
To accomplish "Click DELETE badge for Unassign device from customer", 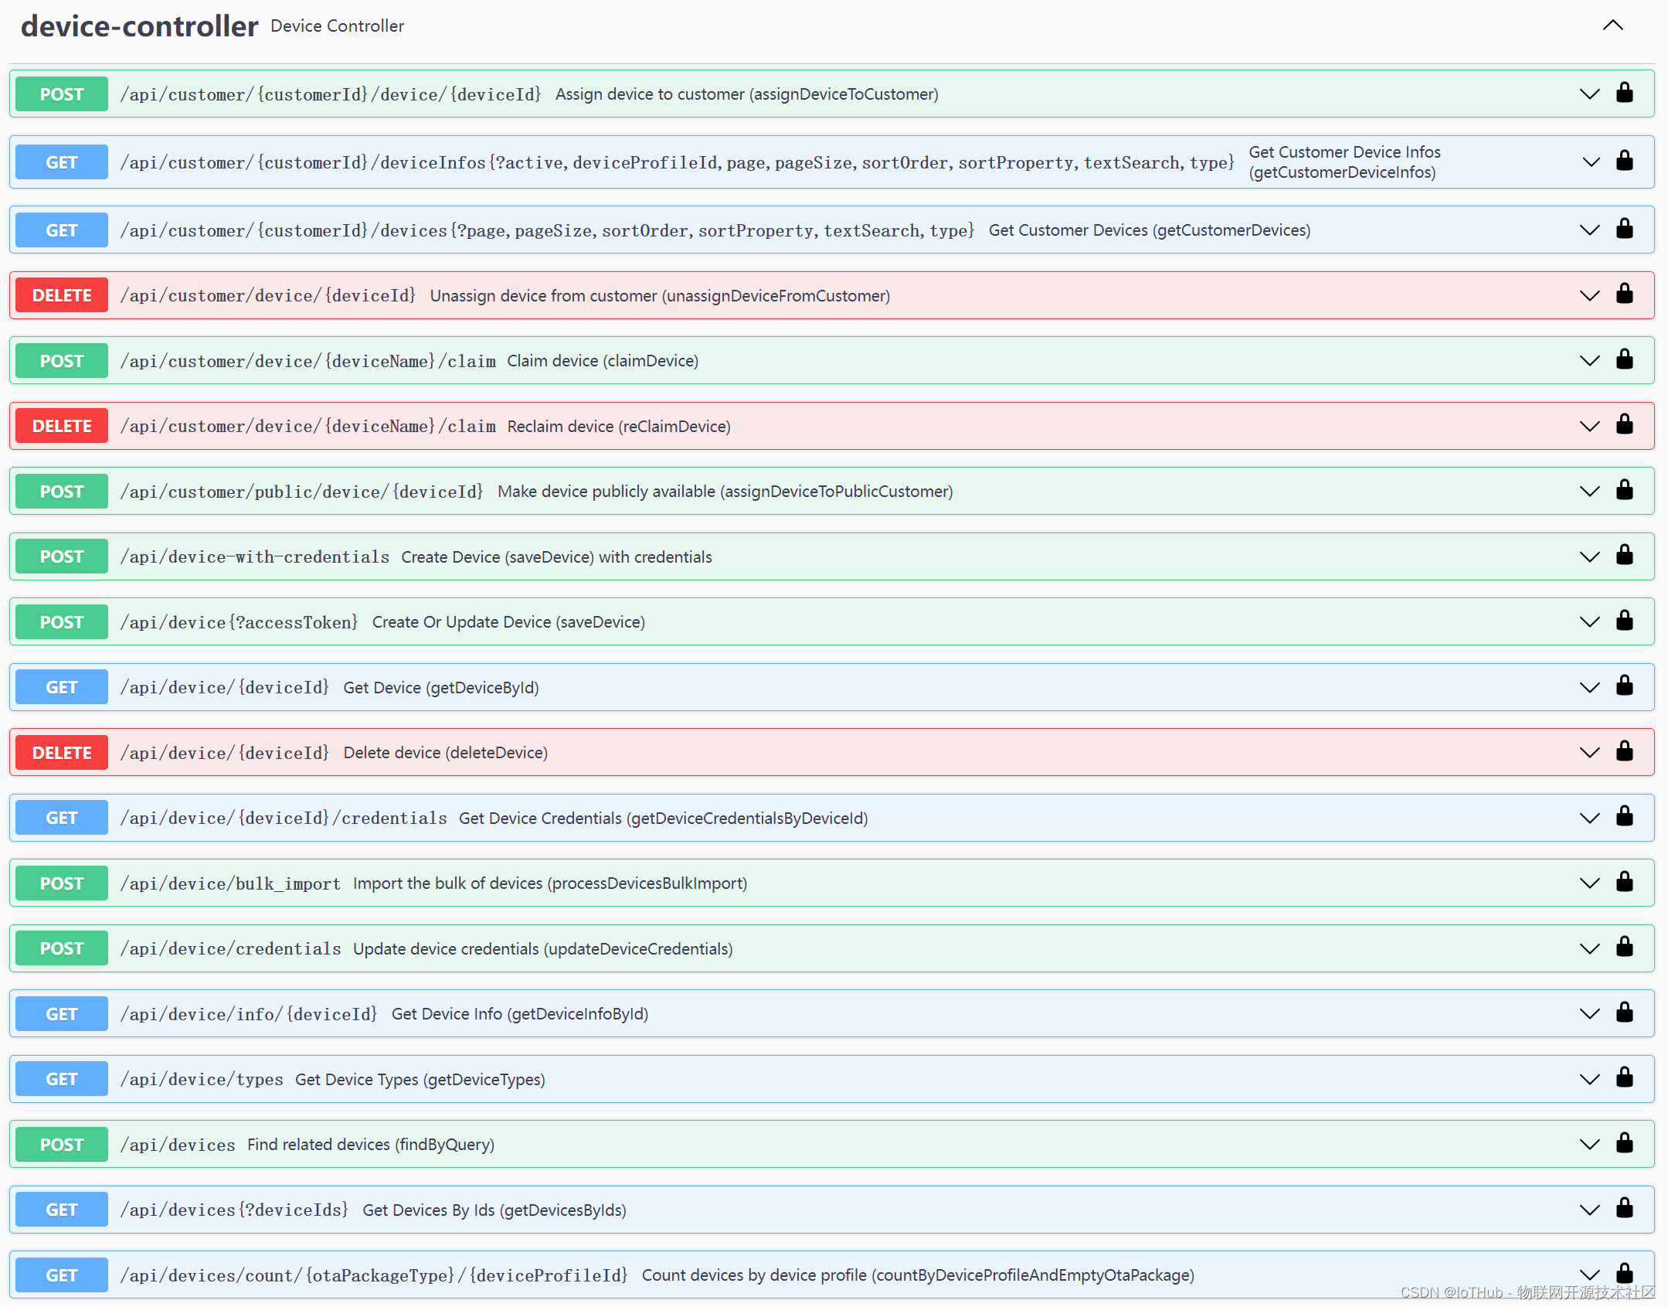I will (x=62, y=295).
